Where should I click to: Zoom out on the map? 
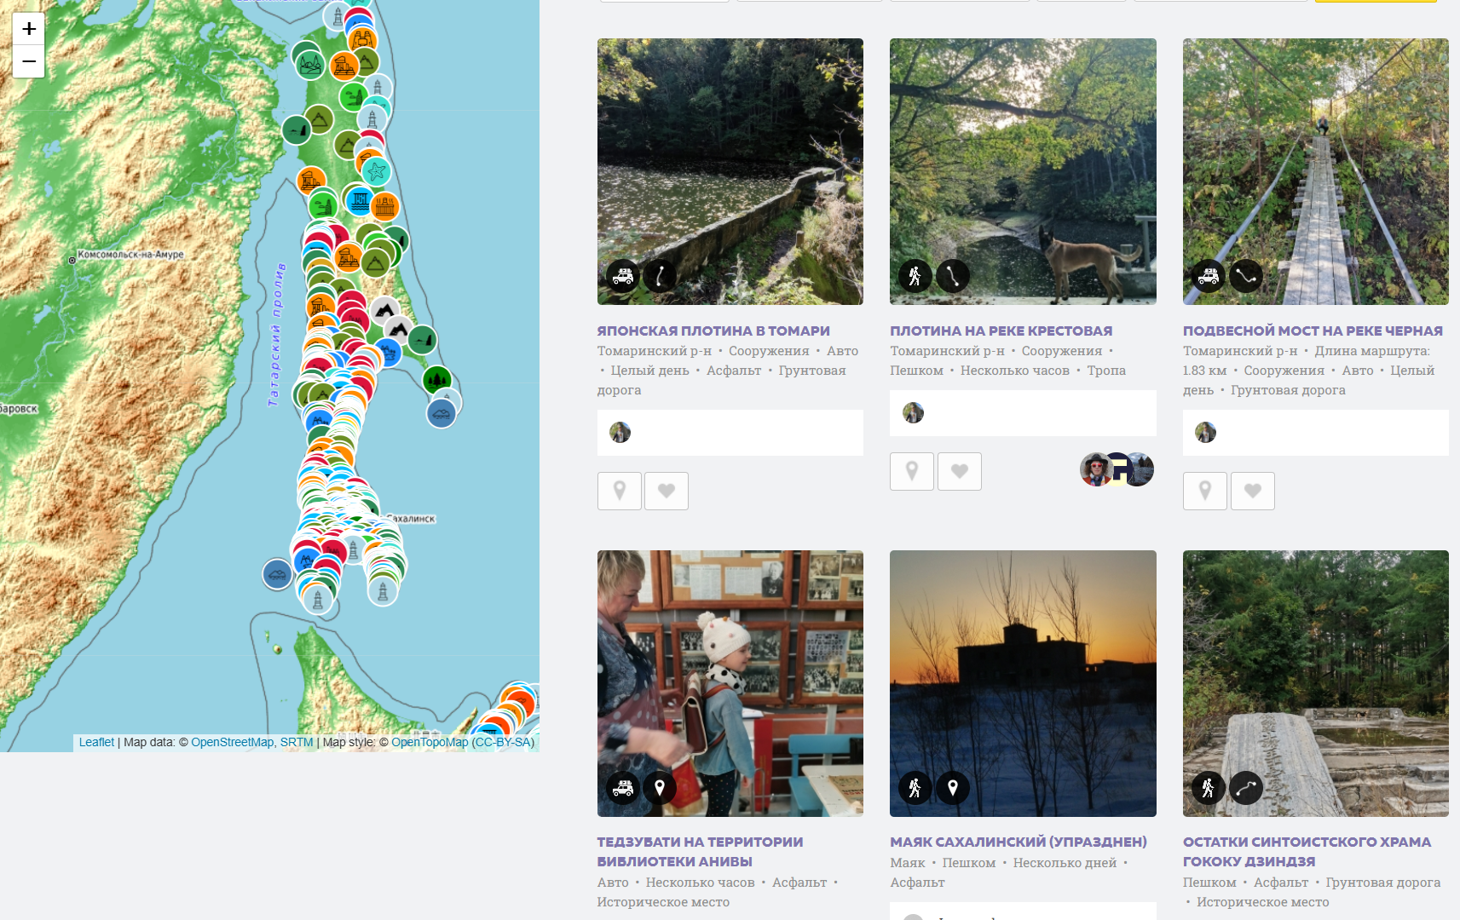point(29,61)
